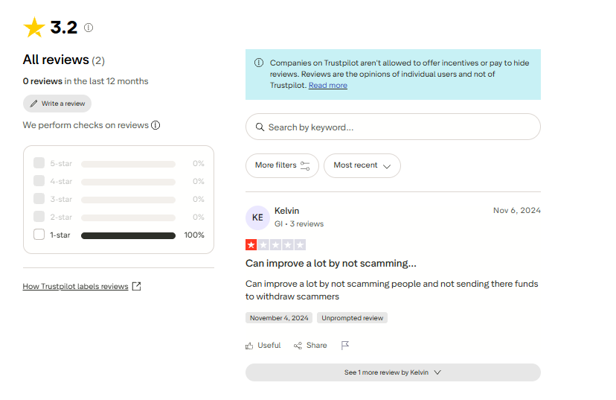Click the thumbs-up icon to mark Useful
This screenshot has width=616, height=400.
tap(249, 346)
